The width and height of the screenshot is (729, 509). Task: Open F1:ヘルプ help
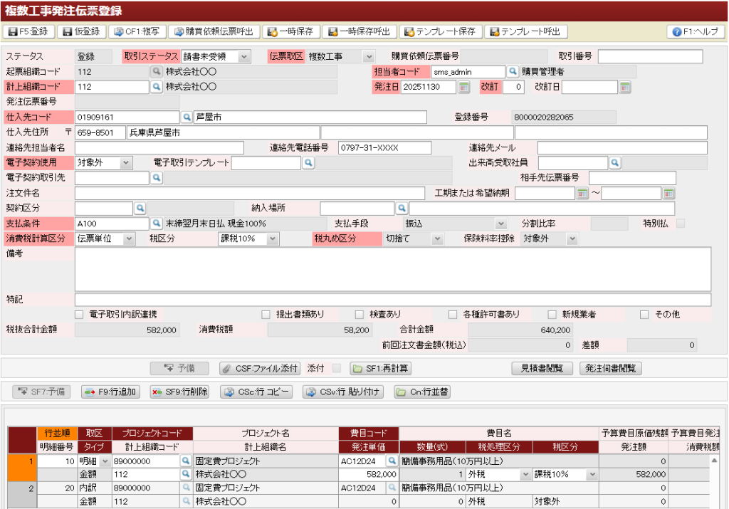pos(696,31)
